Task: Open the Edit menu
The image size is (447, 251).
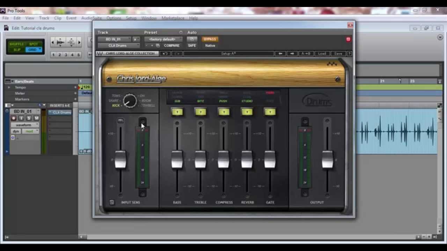Action: [x=17, y=18]
